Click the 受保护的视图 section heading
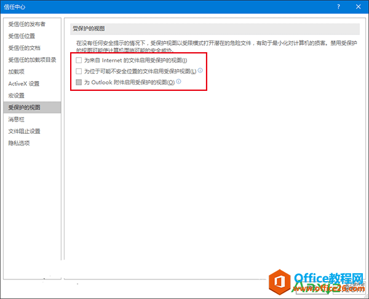369x299 pixels. (x=89, y=29)
